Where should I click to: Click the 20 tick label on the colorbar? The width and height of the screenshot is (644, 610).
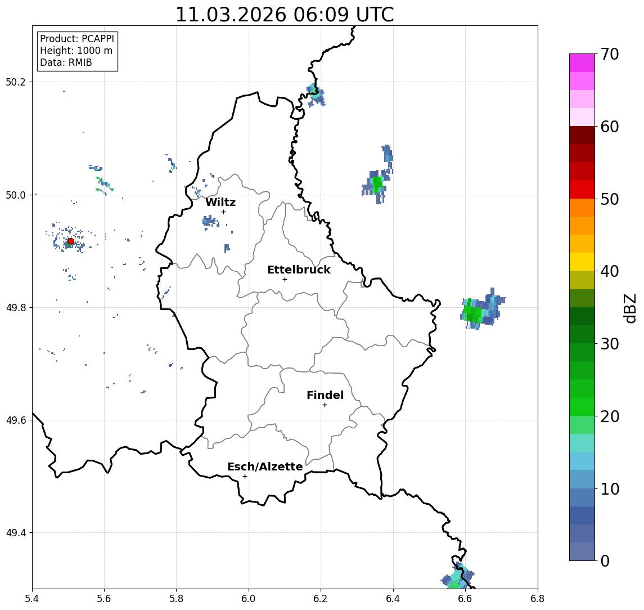pos(610,416)
